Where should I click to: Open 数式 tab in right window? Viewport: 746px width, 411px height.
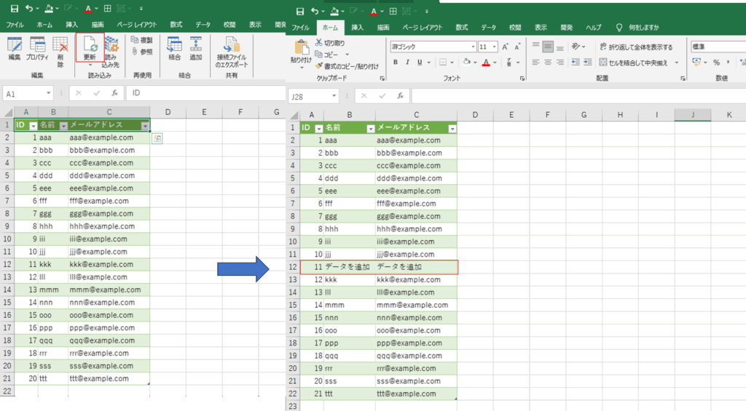461,28
